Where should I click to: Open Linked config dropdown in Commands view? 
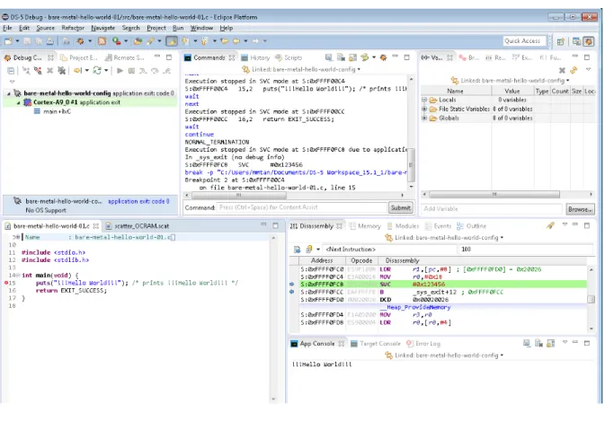[359, 69]
